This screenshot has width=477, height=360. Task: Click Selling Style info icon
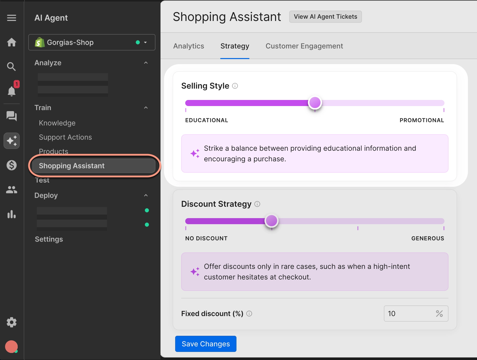(235, 86)
